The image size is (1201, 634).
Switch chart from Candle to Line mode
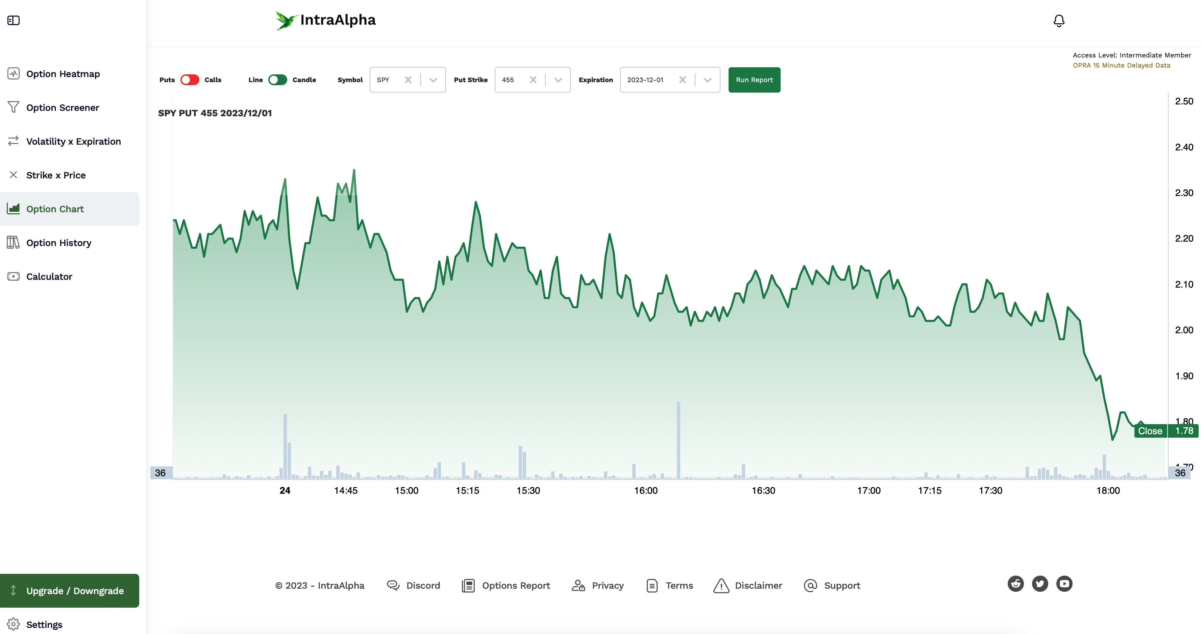click(278, 80)
